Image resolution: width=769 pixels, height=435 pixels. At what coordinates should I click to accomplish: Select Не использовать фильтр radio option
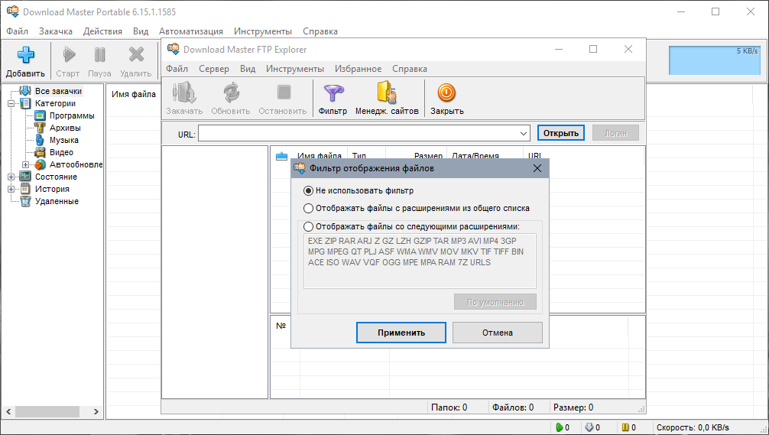point(309,190)
